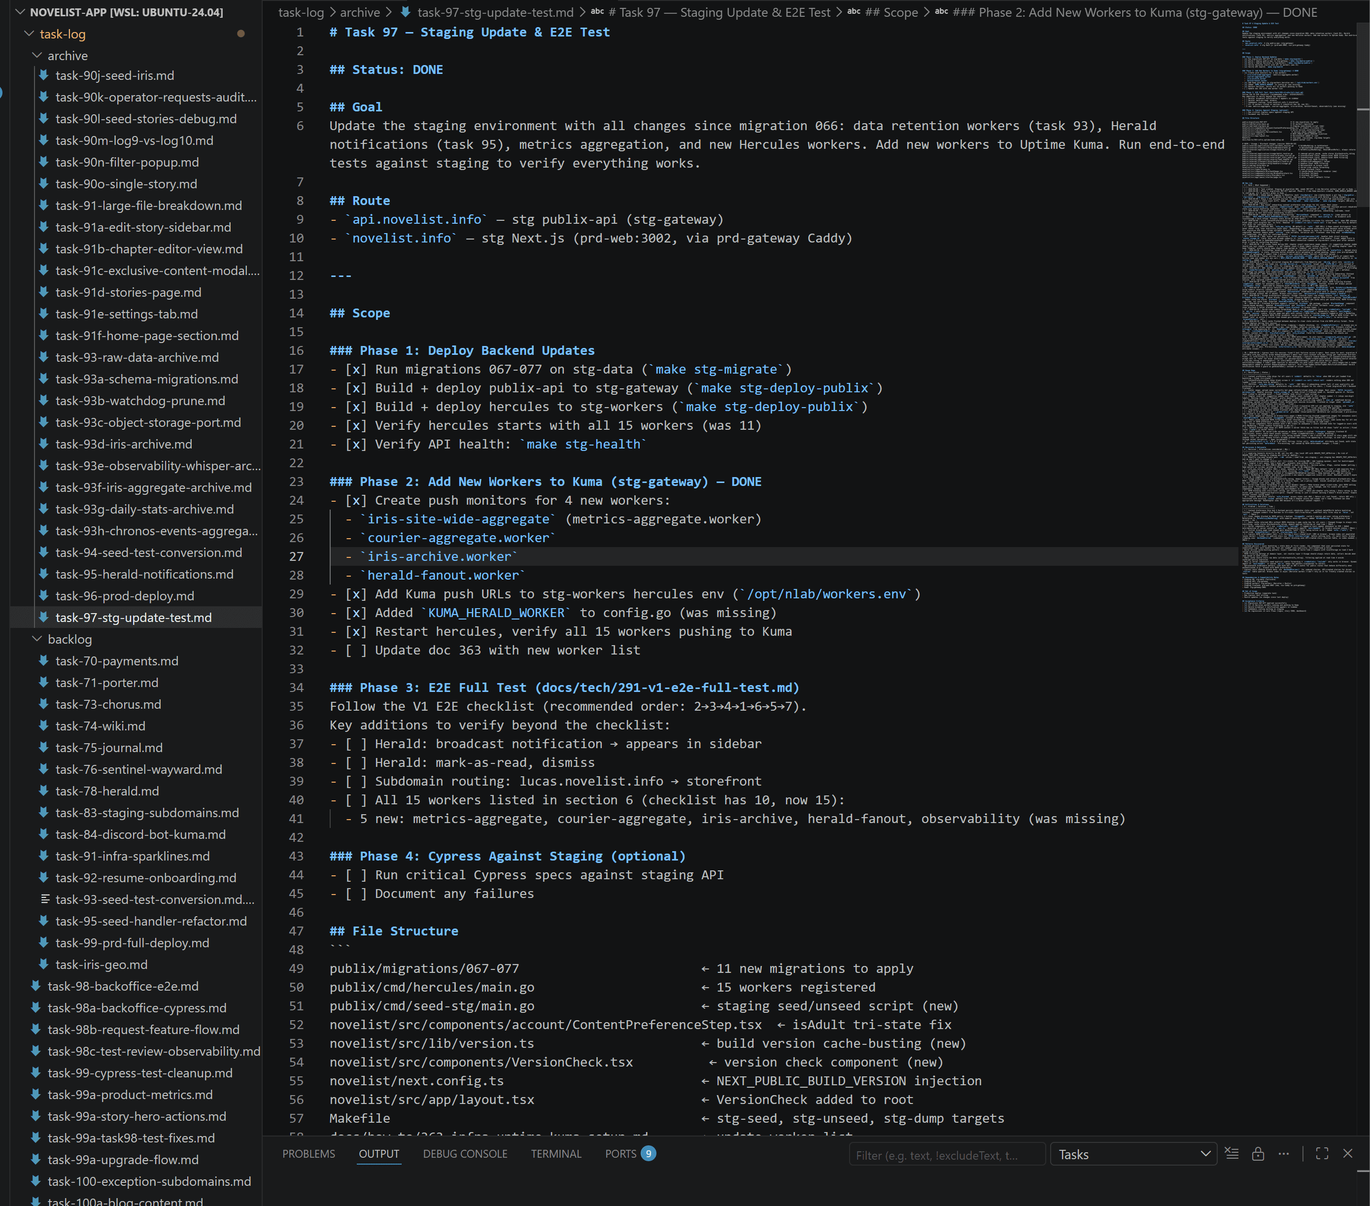Navigate via the 'archive' breadcrumb link
This screenshot has height=1206, width=1370.
360,12
